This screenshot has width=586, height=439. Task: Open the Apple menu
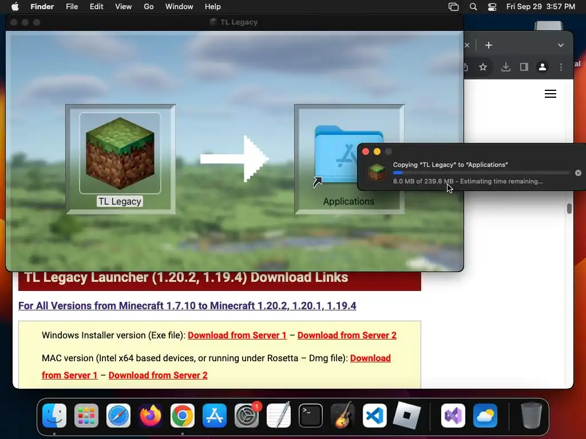pos(15,7)
